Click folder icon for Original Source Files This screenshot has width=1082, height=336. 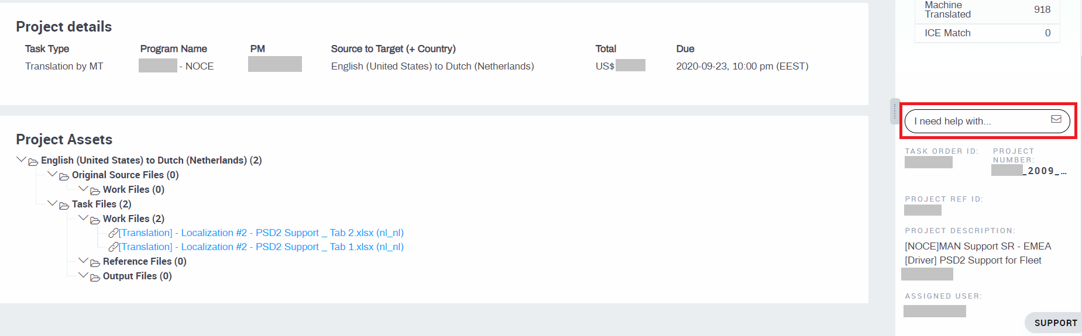[x=64, y=176]
